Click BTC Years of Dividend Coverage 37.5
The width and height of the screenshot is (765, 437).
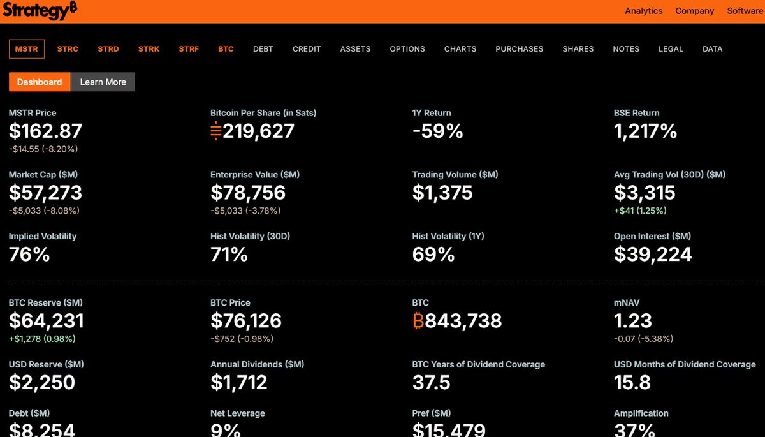click(x=432, y=383)
